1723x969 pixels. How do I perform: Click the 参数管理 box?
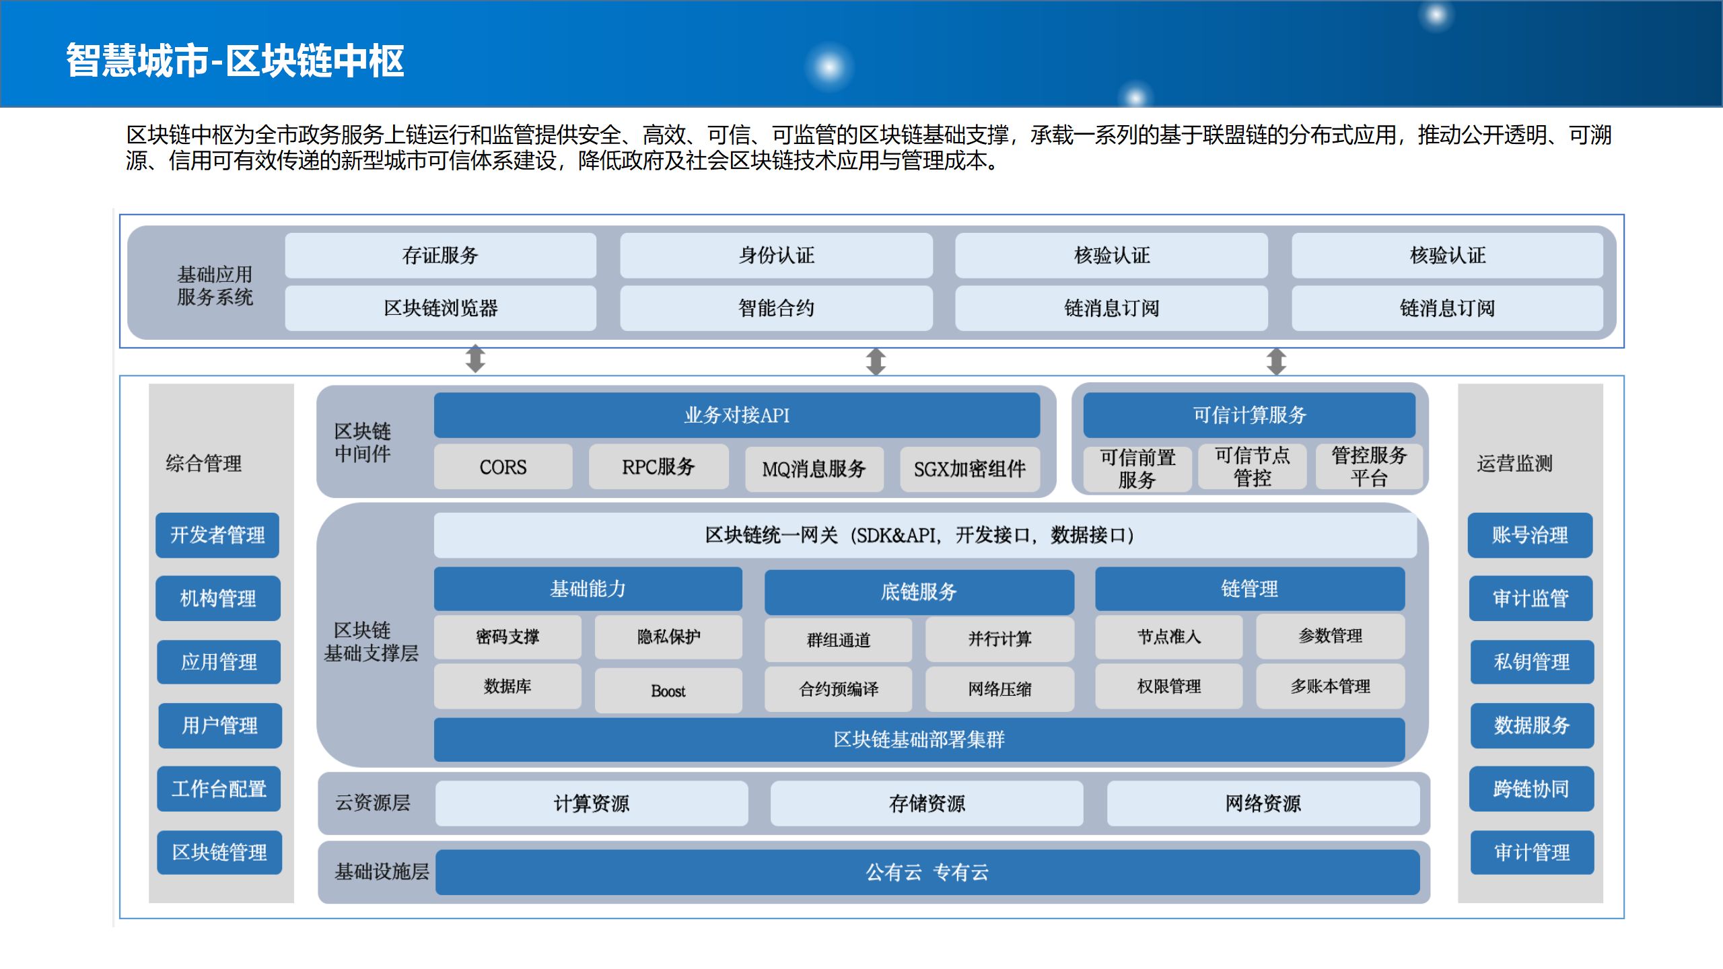(1330, 637)
